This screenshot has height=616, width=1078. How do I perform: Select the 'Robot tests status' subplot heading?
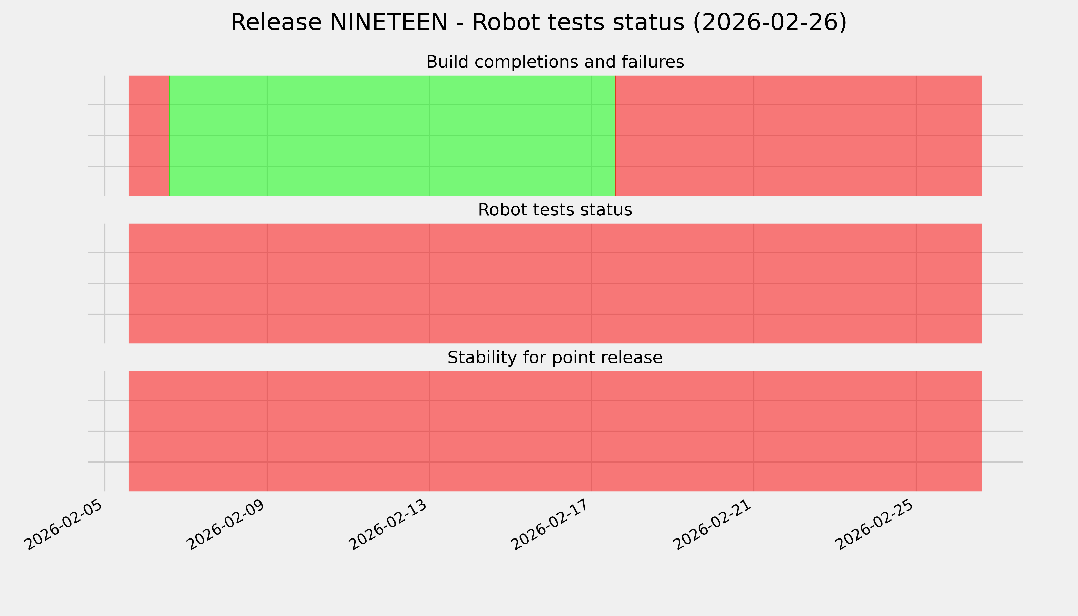(x=555, y=210)
